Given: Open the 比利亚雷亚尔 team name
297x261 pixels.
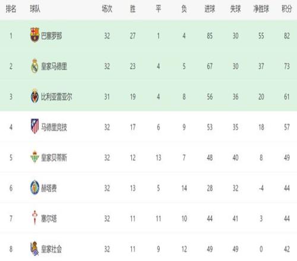Looking at the screenshot, I should (56, 97).
